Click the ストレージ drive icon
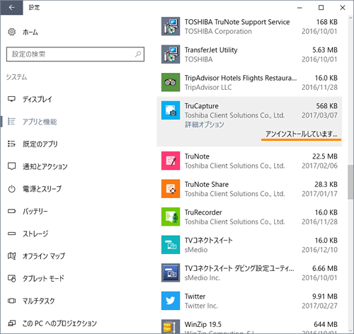Image resolution: width=354 pixels, height=334 pixels. (x=11, y=234)
